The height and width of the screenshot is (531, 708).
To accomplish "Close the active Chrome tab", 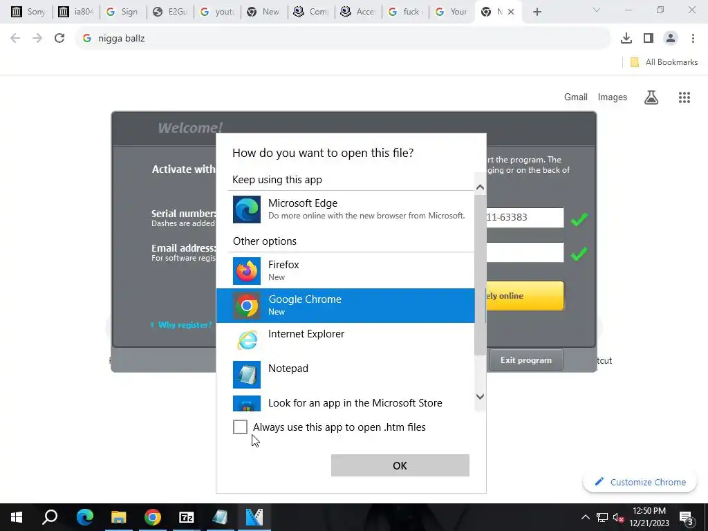I will click(x=511, y=12).
